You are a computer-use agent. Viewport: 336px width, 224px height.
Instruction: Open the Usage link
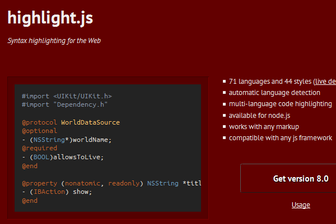(x=301, y=205)
